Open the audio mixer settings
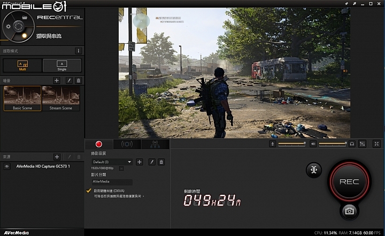385x236 pixels. point(362,144)
